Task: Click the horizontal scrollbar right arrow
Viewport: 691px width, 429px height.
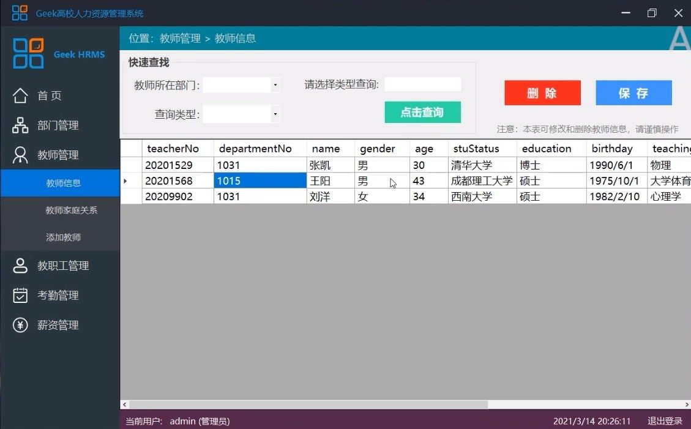Action: coord(687,405)
